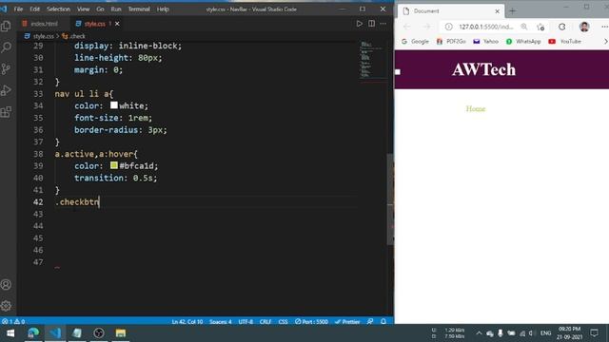Add this page to favorites
Image resolution: width=609 pixels, height=342 pixels.
[540, 27]
